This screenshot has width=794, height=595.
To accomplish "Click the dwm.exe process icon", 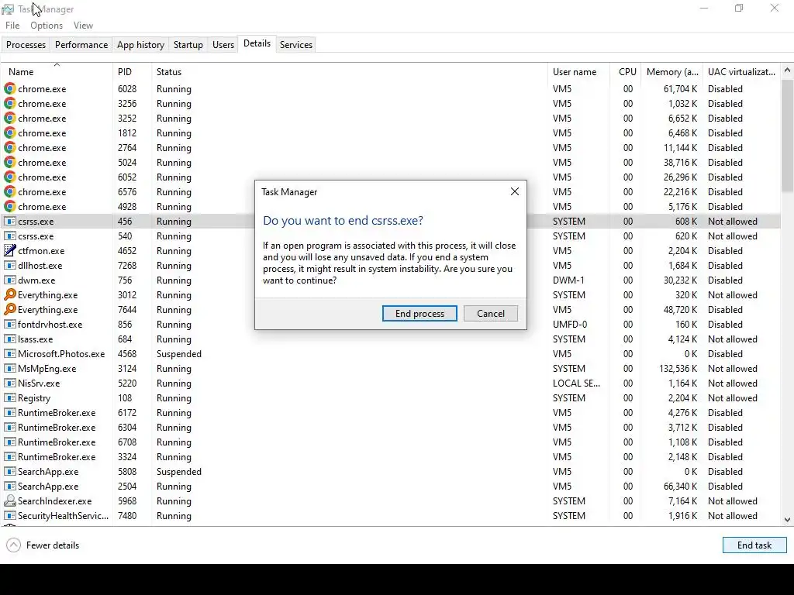I will click(x=9, y=280).
